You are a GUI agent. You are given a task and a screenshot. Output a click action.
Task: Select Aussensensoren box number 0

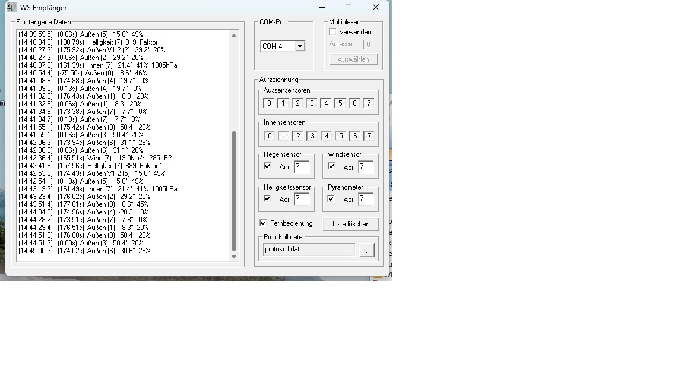pos(269,103)
